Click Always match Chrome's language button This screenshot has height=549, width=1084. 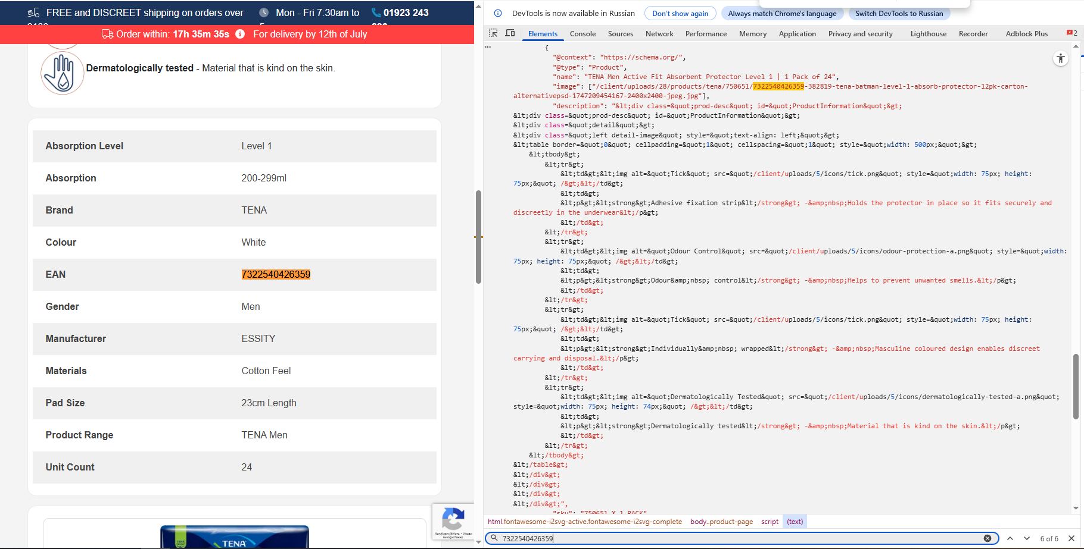[x=782, y=13]
